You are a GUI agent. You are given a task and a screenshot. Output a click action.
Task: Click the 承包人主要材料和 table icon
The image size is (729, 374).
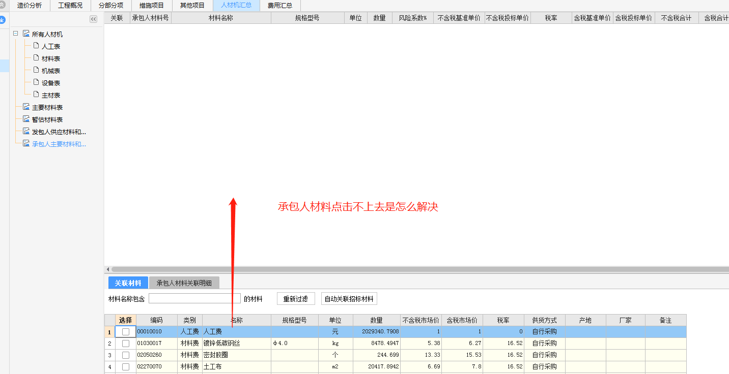tap(26, 144)
